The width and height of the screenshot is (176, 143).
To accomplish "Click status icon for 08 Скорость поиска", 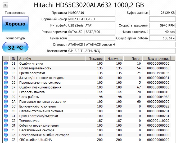I will click(x=6, y=92).
